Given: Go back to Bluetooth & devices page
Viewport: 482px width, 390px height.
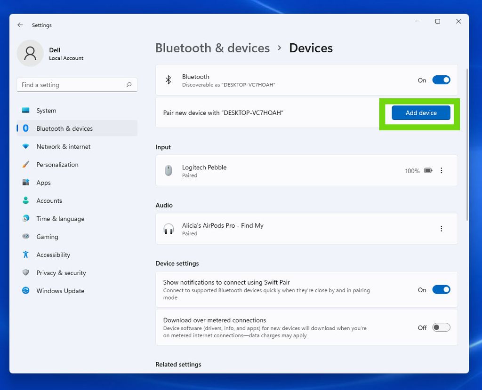Looking at the screenshot, I should click(212, 48).
